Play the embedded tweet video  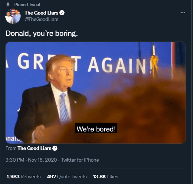coord(95,93)
